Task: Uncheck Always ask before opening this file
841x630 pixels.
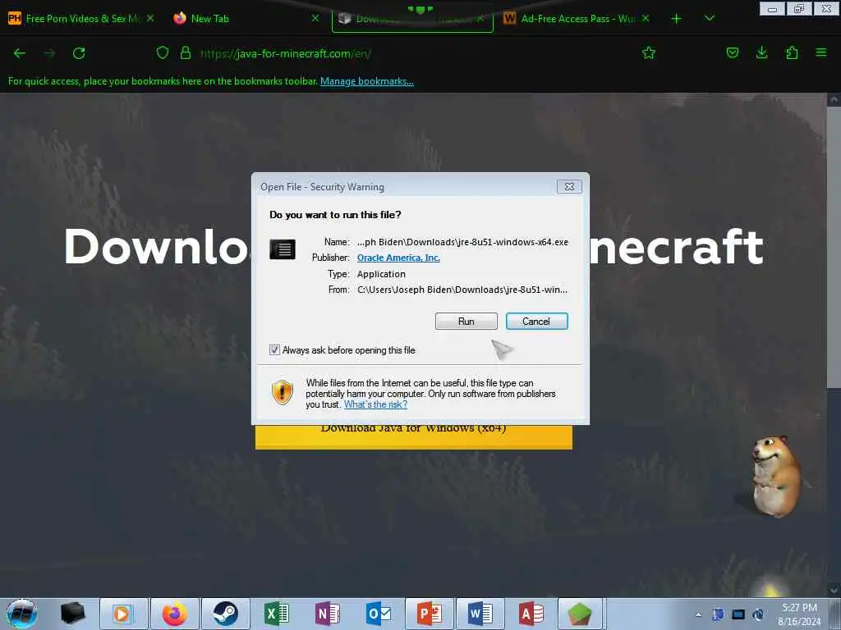Action: tap(274, 349)
